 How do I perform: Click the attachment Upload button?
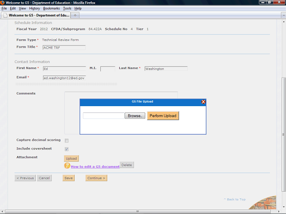tap(71, 158)
